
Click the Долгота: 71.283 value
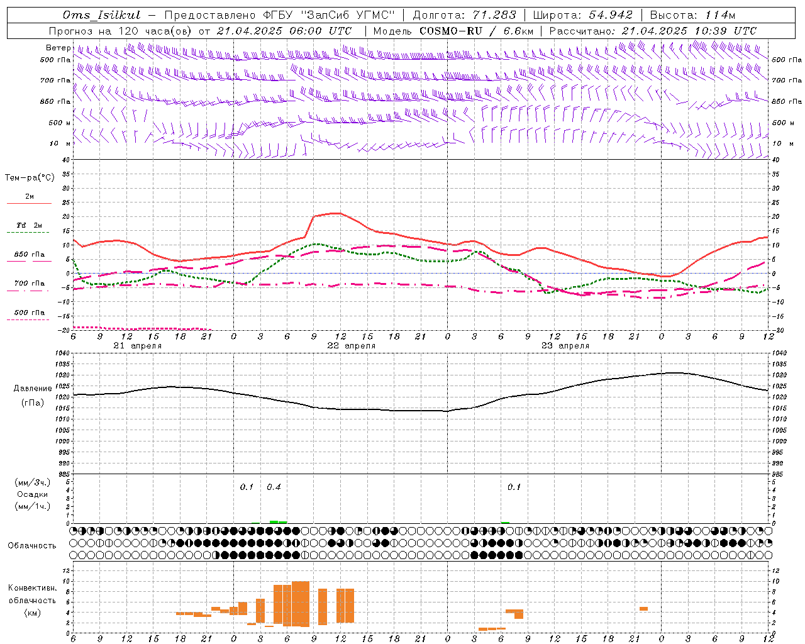[x=464, y=15]
